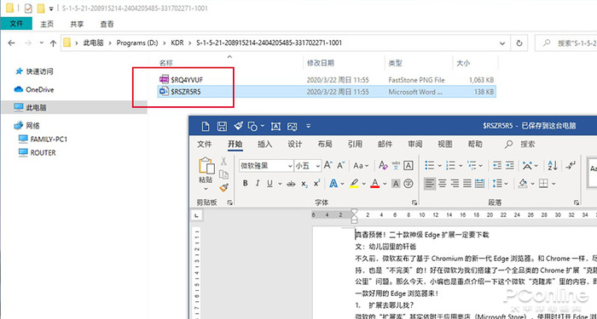Image resolution: width=597 pixels, height=319 pixels.
Task: Click the Clear Formatting eraser icon
Action: click(x=383, y=166)
